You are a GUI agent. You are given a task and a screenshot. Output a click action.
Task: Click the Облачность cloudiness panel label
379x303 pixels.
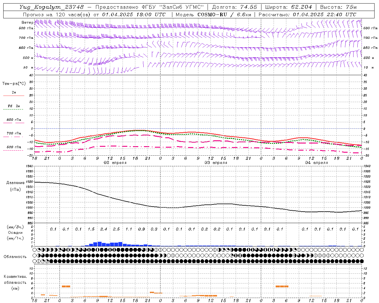15,257
